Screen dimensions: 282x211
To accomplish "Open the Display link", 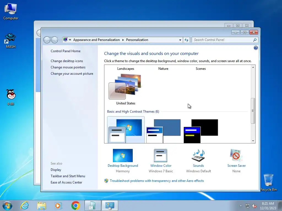I will 56,170.
